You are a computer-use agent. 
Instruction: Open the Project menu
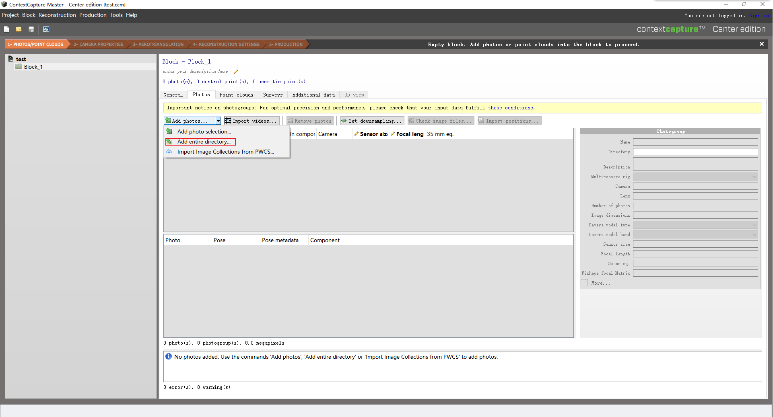[x=10, y=15]
